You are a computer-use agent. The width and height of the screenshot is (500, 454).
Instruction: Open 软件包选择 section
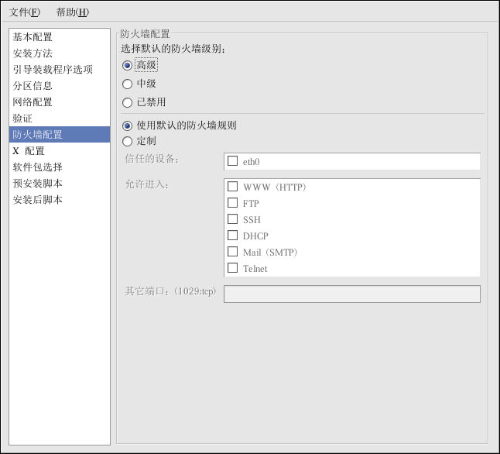[x=37, y=167]
